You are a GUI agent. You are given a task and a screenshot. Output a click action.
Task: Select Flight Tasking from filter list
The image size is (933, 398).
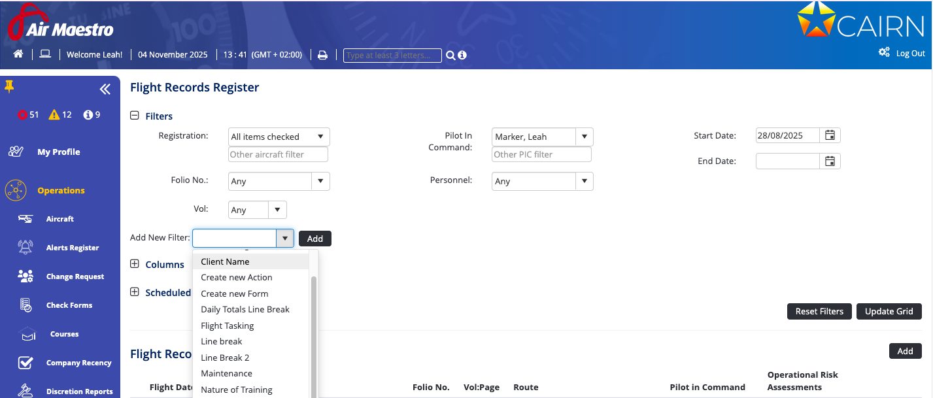pos(228,325)
